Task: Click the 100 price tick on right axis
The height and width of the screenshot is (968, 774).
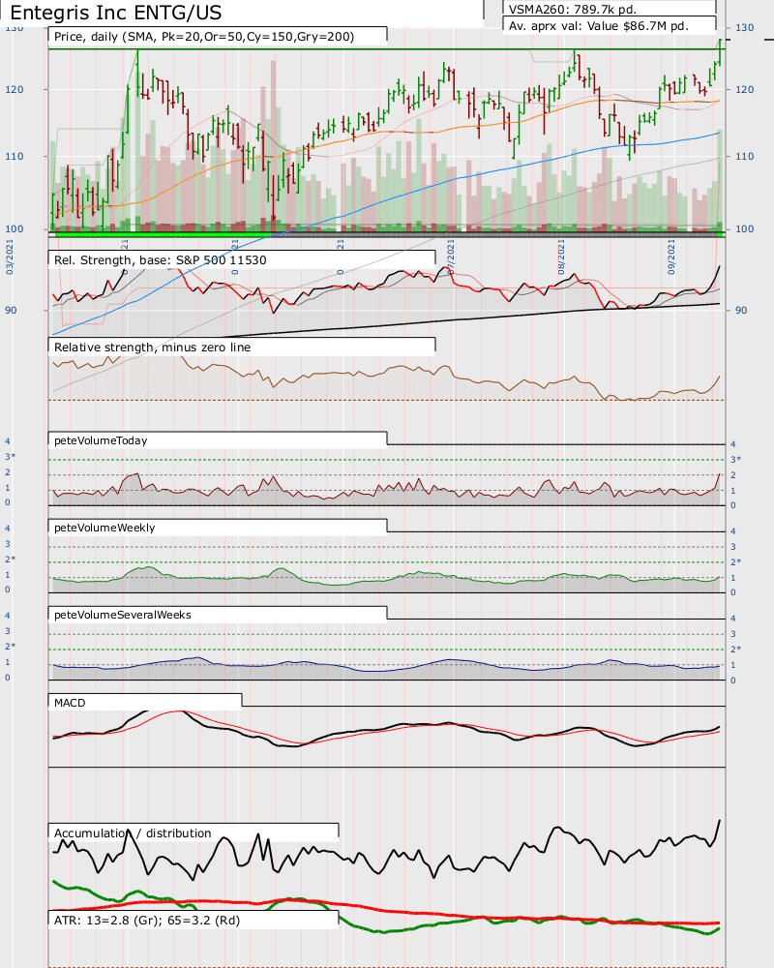Action: coord(744,229)
